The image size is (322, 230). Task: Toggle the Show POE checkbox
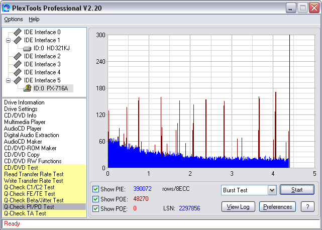pyautogui.click(x=95, y=199)
